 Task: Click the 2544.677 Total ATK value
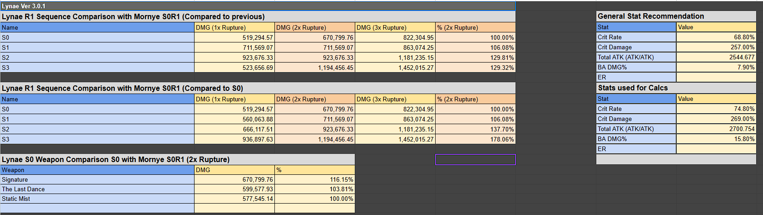716,57
